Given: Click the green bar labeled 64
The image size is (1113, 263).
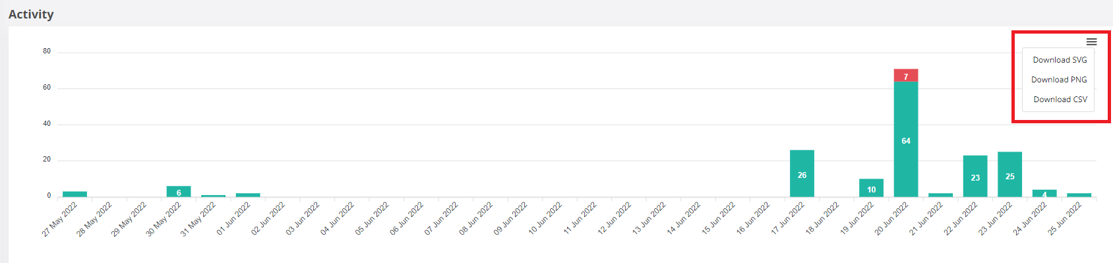Looking at the screenshot, I should (906, 139).
